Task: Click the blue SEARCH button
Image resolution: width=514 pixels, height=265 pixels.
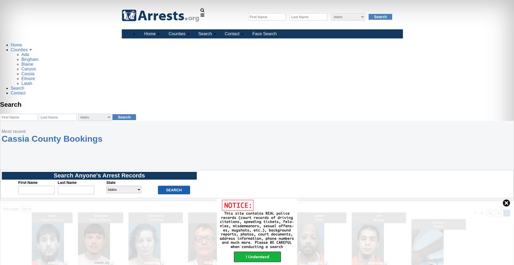Action: pos(174,190)
